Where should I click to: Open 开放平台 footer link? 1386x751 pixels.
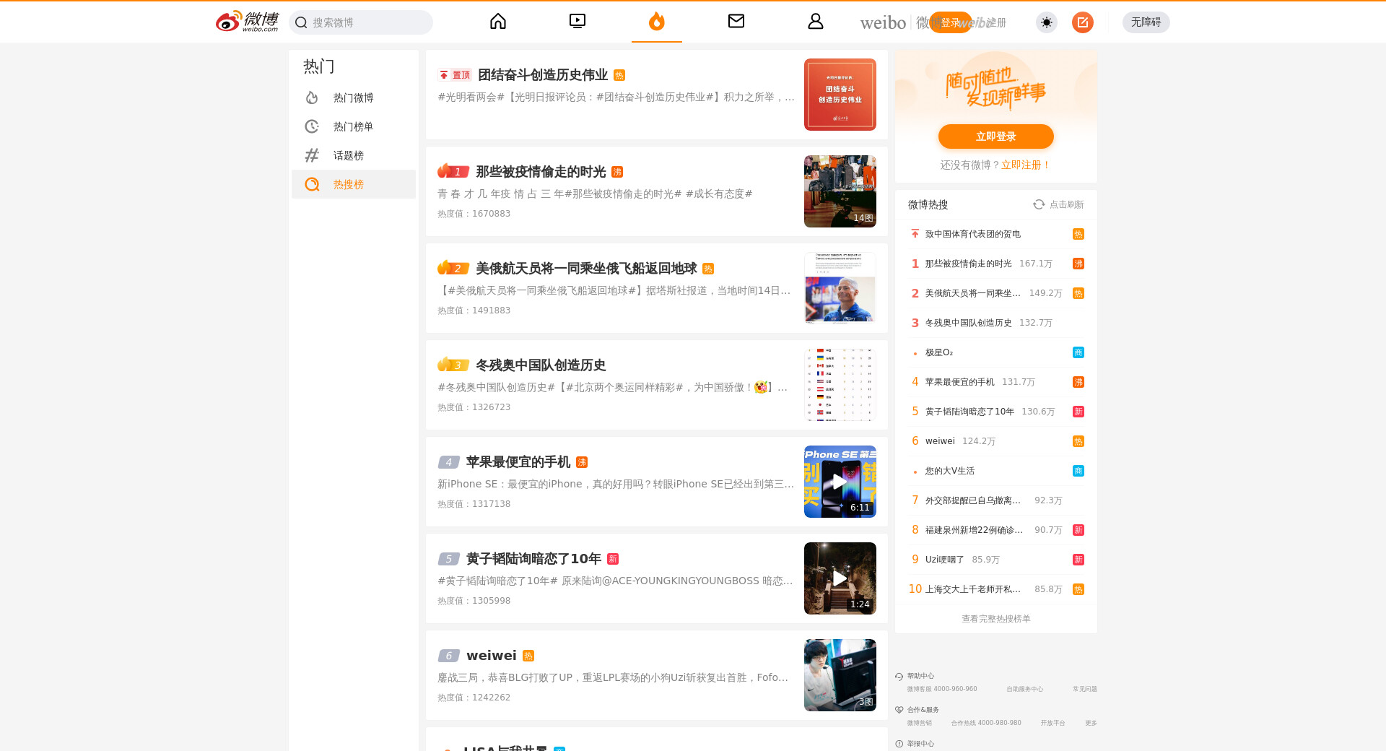tap(1053, 723)
